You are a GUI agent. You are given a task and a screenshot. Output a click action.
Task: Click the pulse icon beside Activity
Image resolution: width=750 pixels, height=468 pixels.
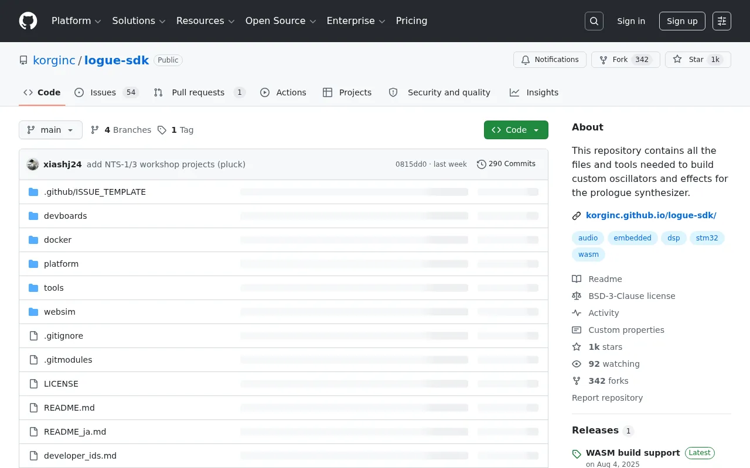[577, 313]
